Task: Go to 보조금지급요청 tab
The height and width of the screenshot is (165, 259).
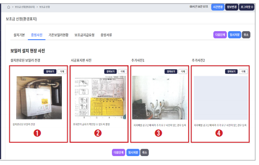Action: [84, 35]
